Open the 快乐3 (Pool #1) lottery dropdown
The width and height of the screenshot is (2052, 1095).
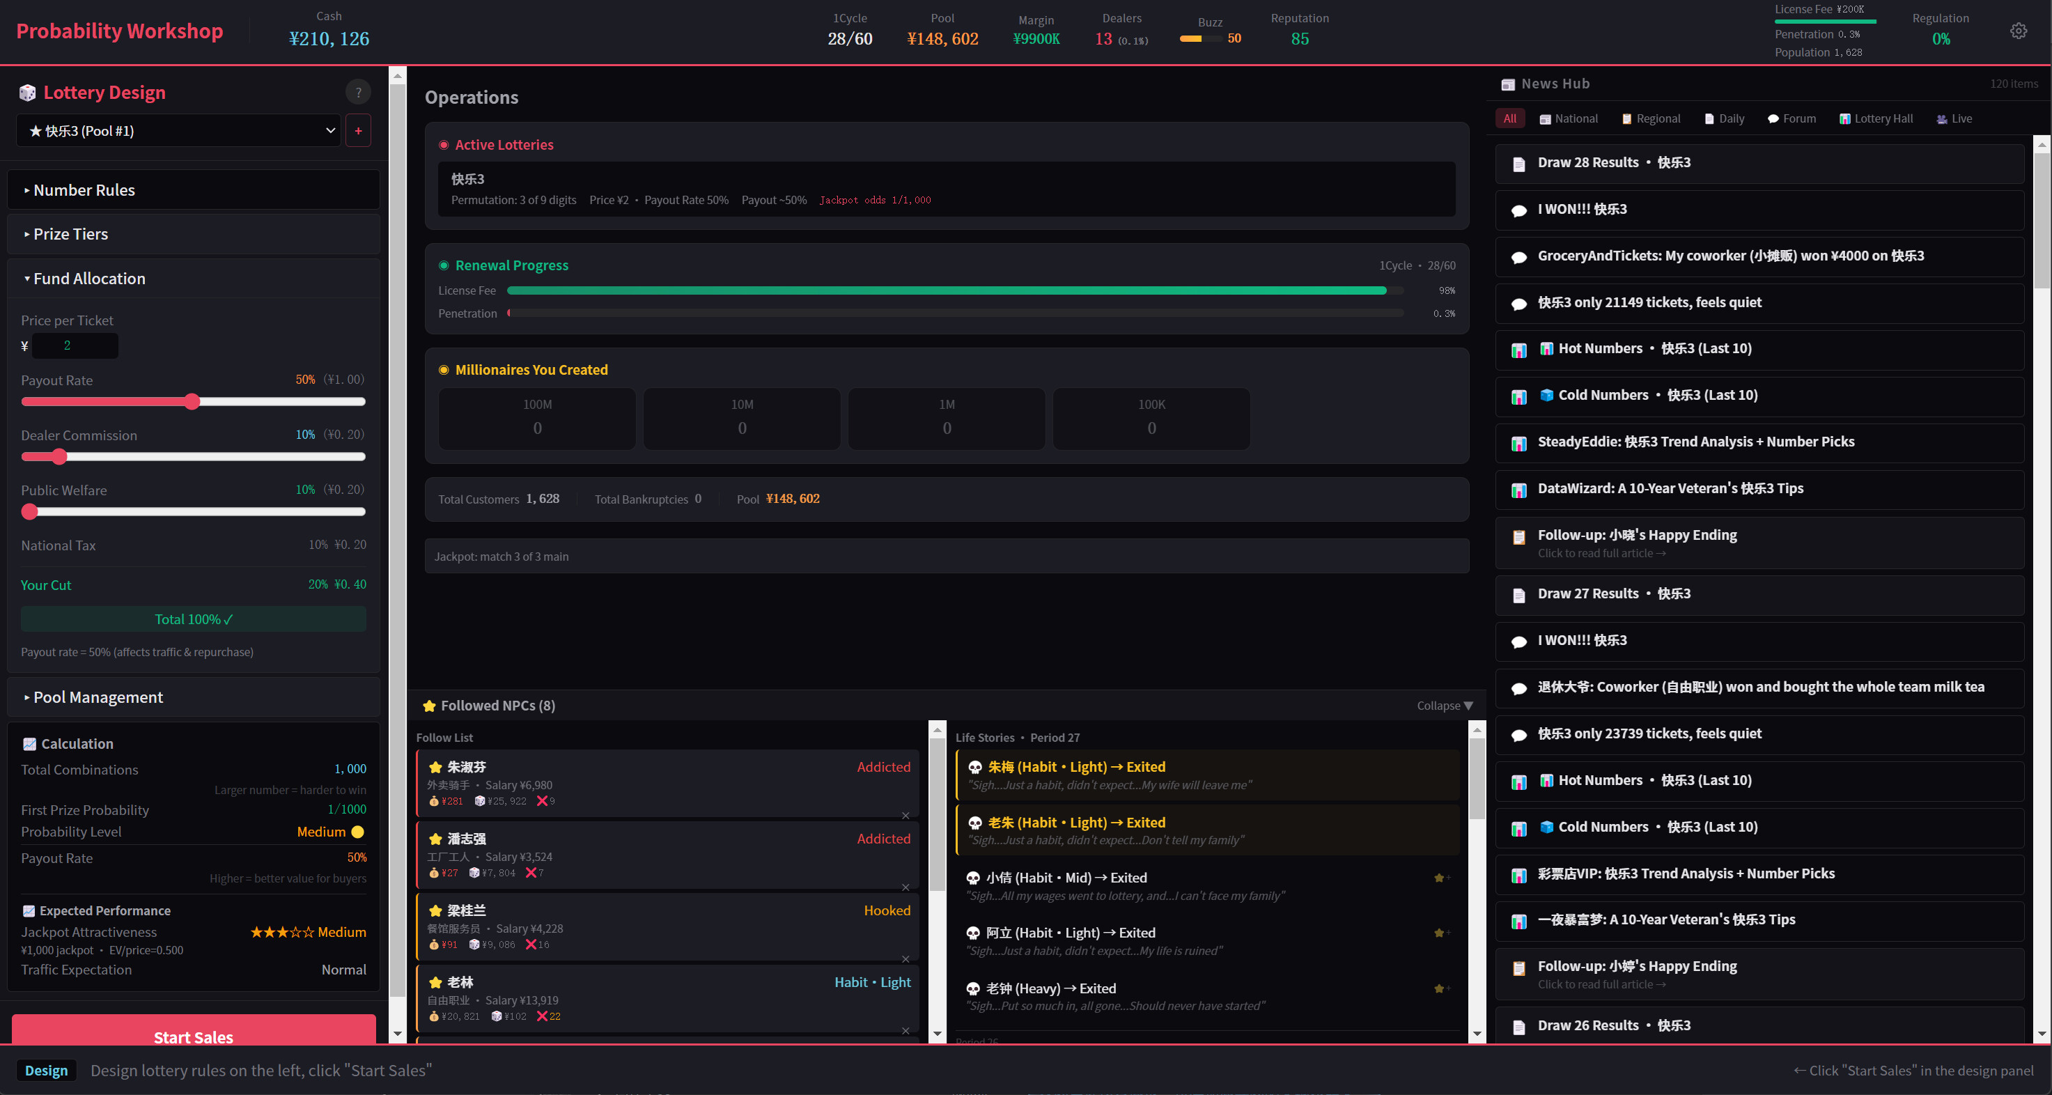178,130
